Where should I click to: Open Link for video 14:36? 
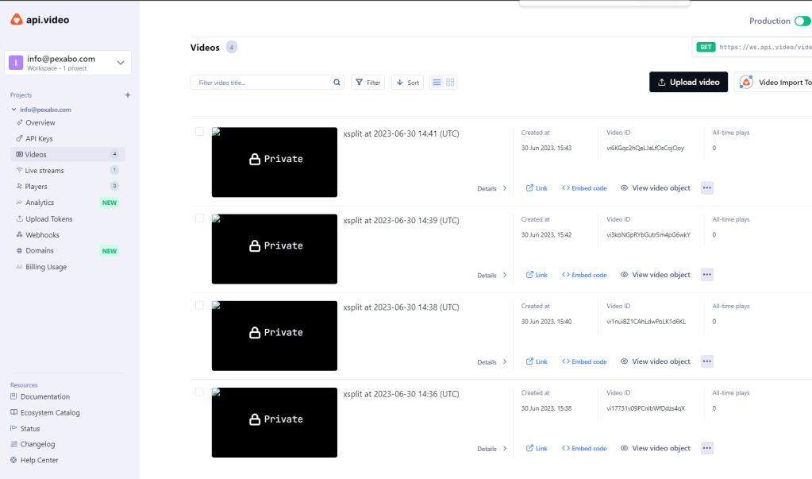click(x=537, y=448)
